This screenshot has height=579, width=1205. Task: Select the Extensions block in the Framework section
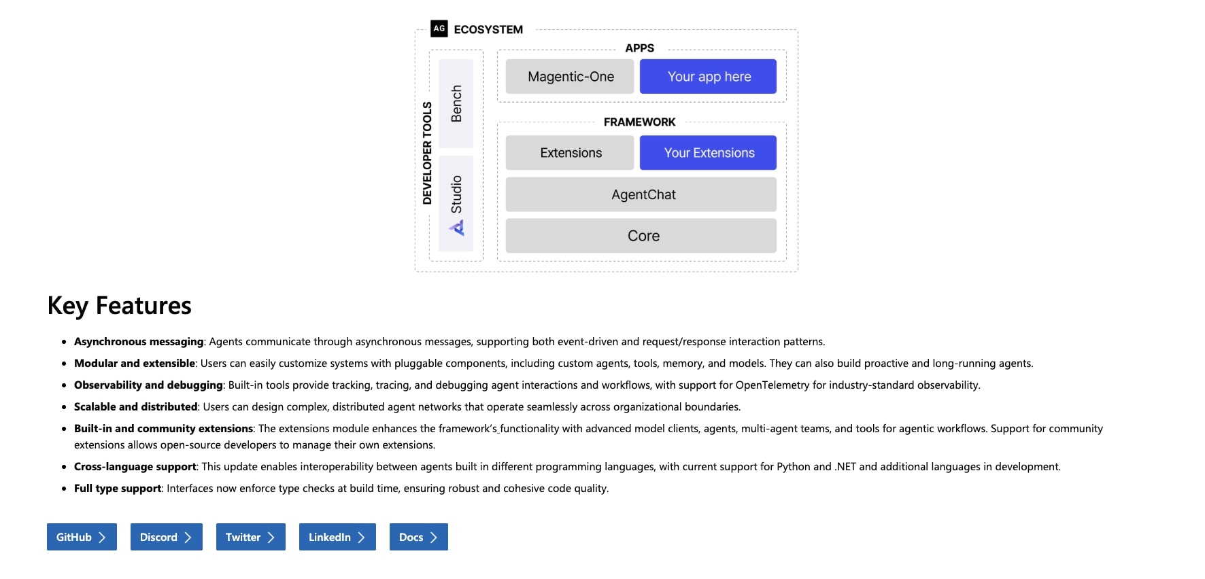pyautogui.click(x=570, y=152)
